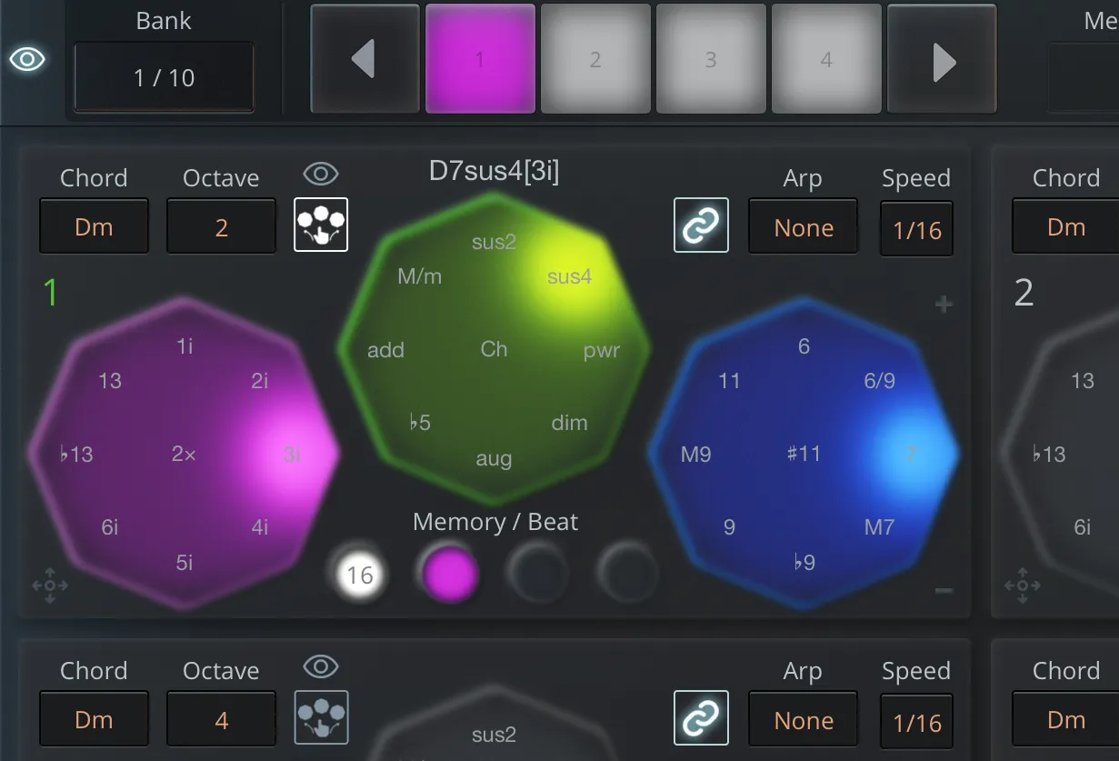The height and width of the screenshot is (761, 1119).
Task: Toggle link chain icon in lower-left pad
Action: (701, 717)
